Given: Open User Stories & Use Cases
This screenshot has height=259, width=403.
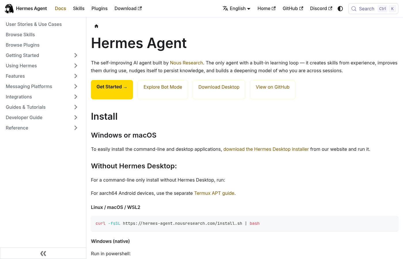Looking at the screenshot, I should pos(34,24).
